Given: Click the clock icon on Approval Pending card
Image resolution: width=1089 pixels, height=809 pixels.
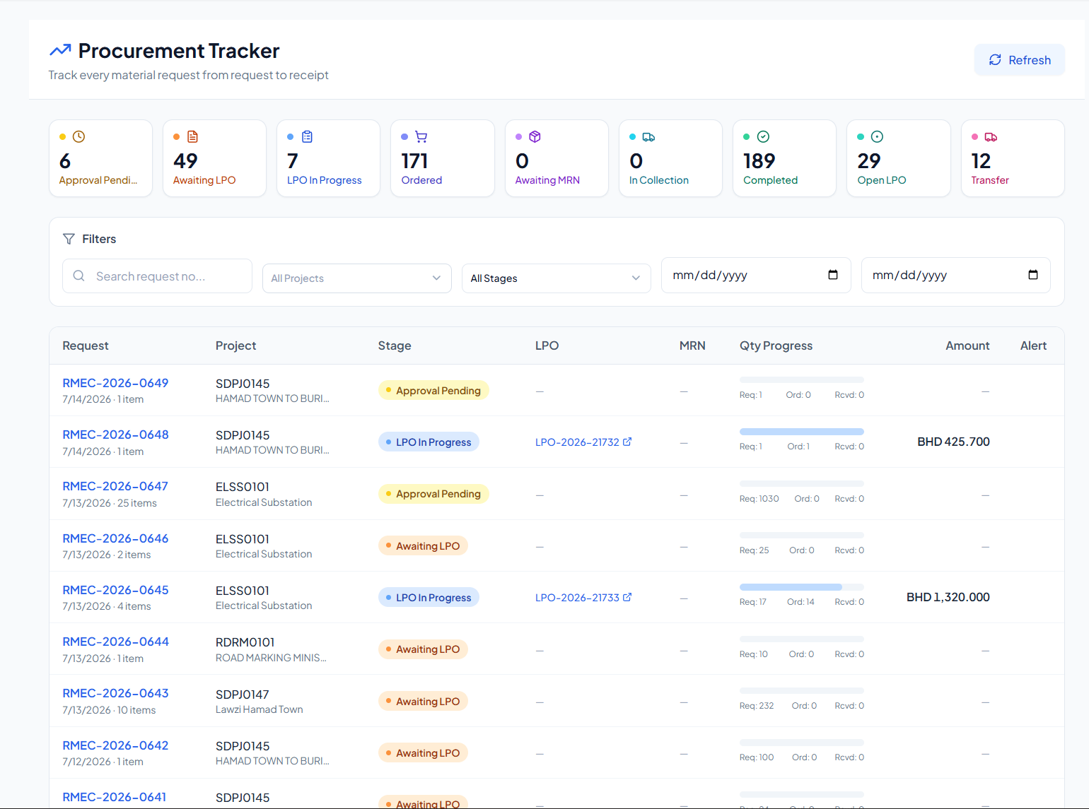Looking at the screenshot, I should 79,136.
